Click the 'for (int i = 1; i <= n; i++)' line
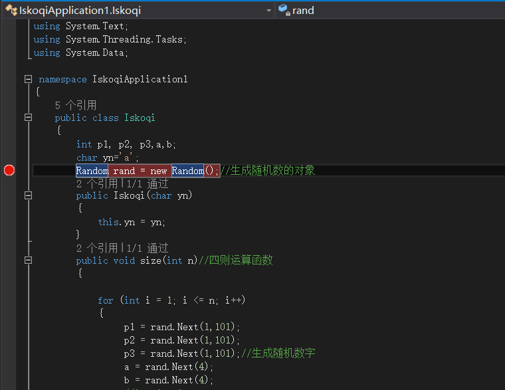Screen dimensions: 505x390 [171, 300]
